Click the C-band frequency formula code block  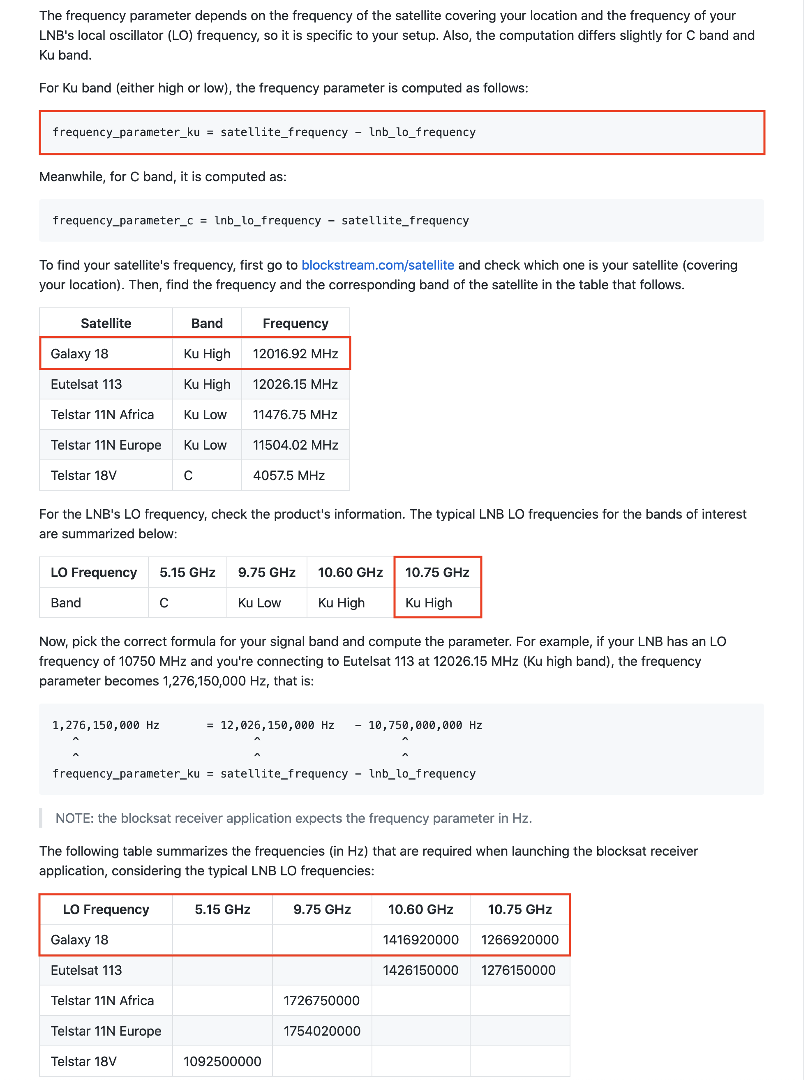click(x=401, y=220)
